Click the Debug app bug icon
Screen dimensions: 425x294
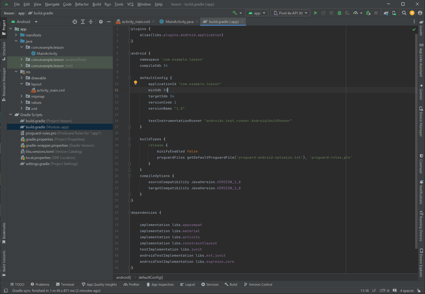(x=339, y=13)
